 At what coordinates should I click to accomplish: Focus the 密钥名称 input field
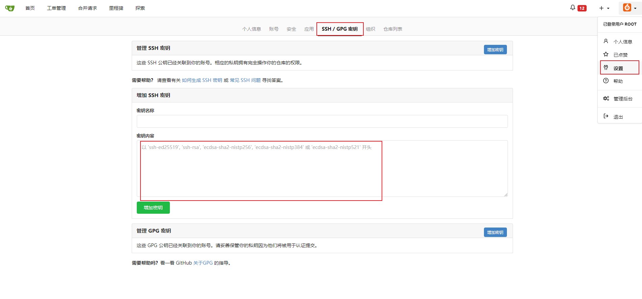[x=322, y=121]
